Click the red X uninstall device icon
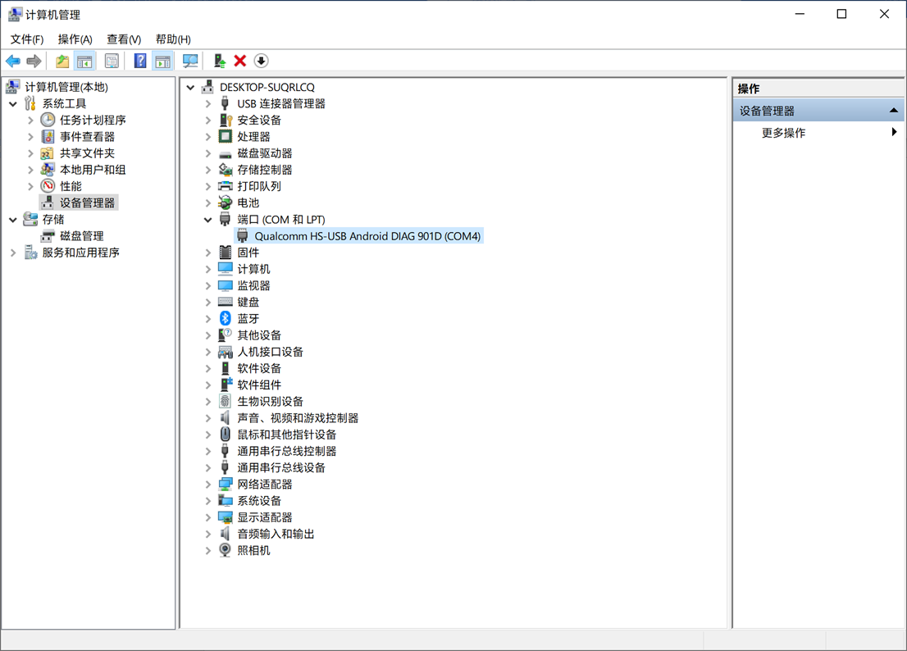The height and width of the screenshot is (651, 907). tap(240, 61)
